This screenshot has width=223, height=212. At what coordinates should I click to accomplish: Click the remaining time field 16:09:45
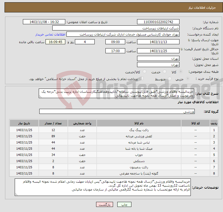[55, 42]
